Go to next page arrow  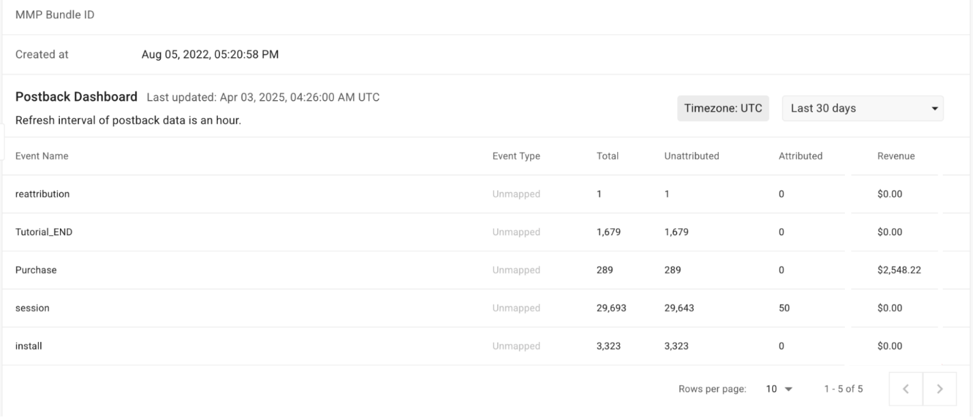click(x=940, y=389)
